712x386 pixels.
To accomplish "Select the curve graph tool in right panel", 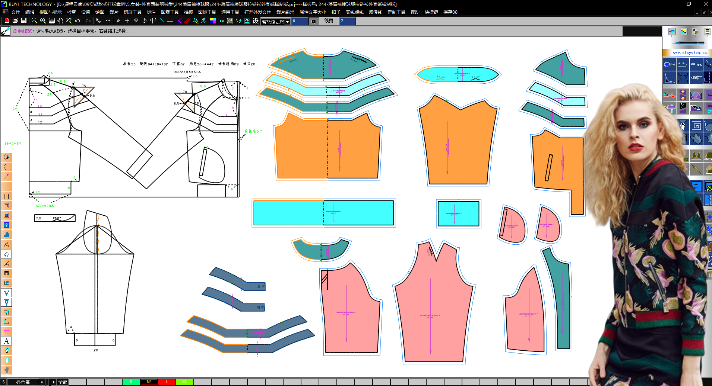I will [669, 78].
